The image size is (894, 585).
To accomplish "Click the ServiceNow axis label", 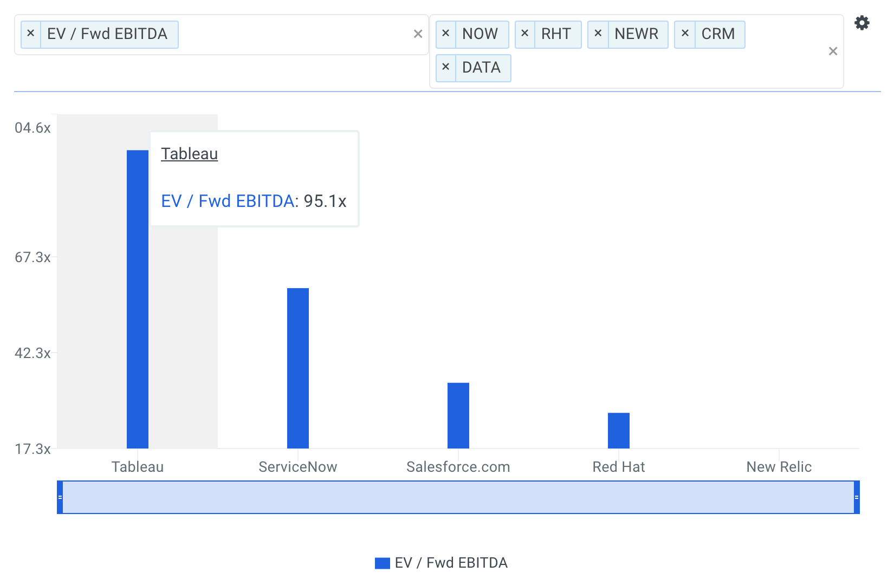I will [x=298, y=467].
